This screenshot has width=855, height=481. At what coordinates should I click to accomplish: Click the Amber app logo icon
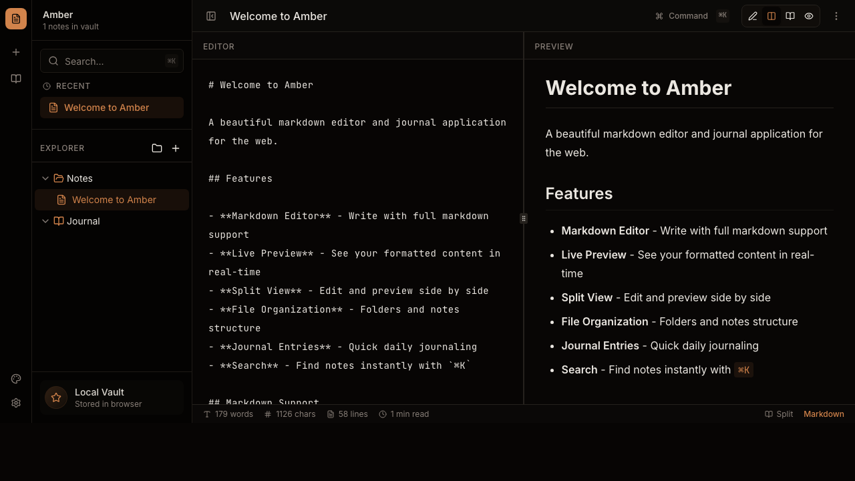tap(16, 19)
